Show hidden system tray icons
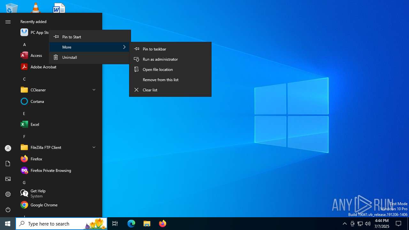The width and height of the screenshot is (409, 230). 344,224
